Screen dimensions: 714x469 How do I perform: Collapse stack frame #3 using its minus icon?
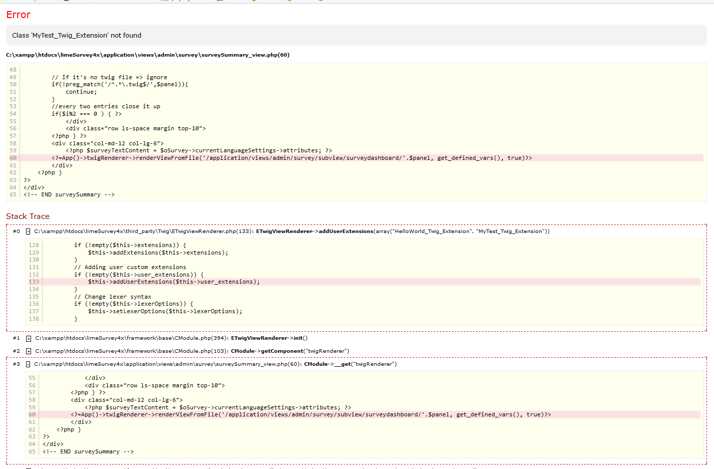coord(28,364)
